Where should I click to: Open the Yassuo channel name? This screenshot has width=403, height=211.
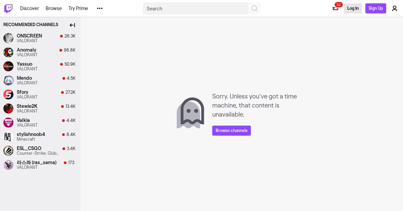tap(25, 64)
